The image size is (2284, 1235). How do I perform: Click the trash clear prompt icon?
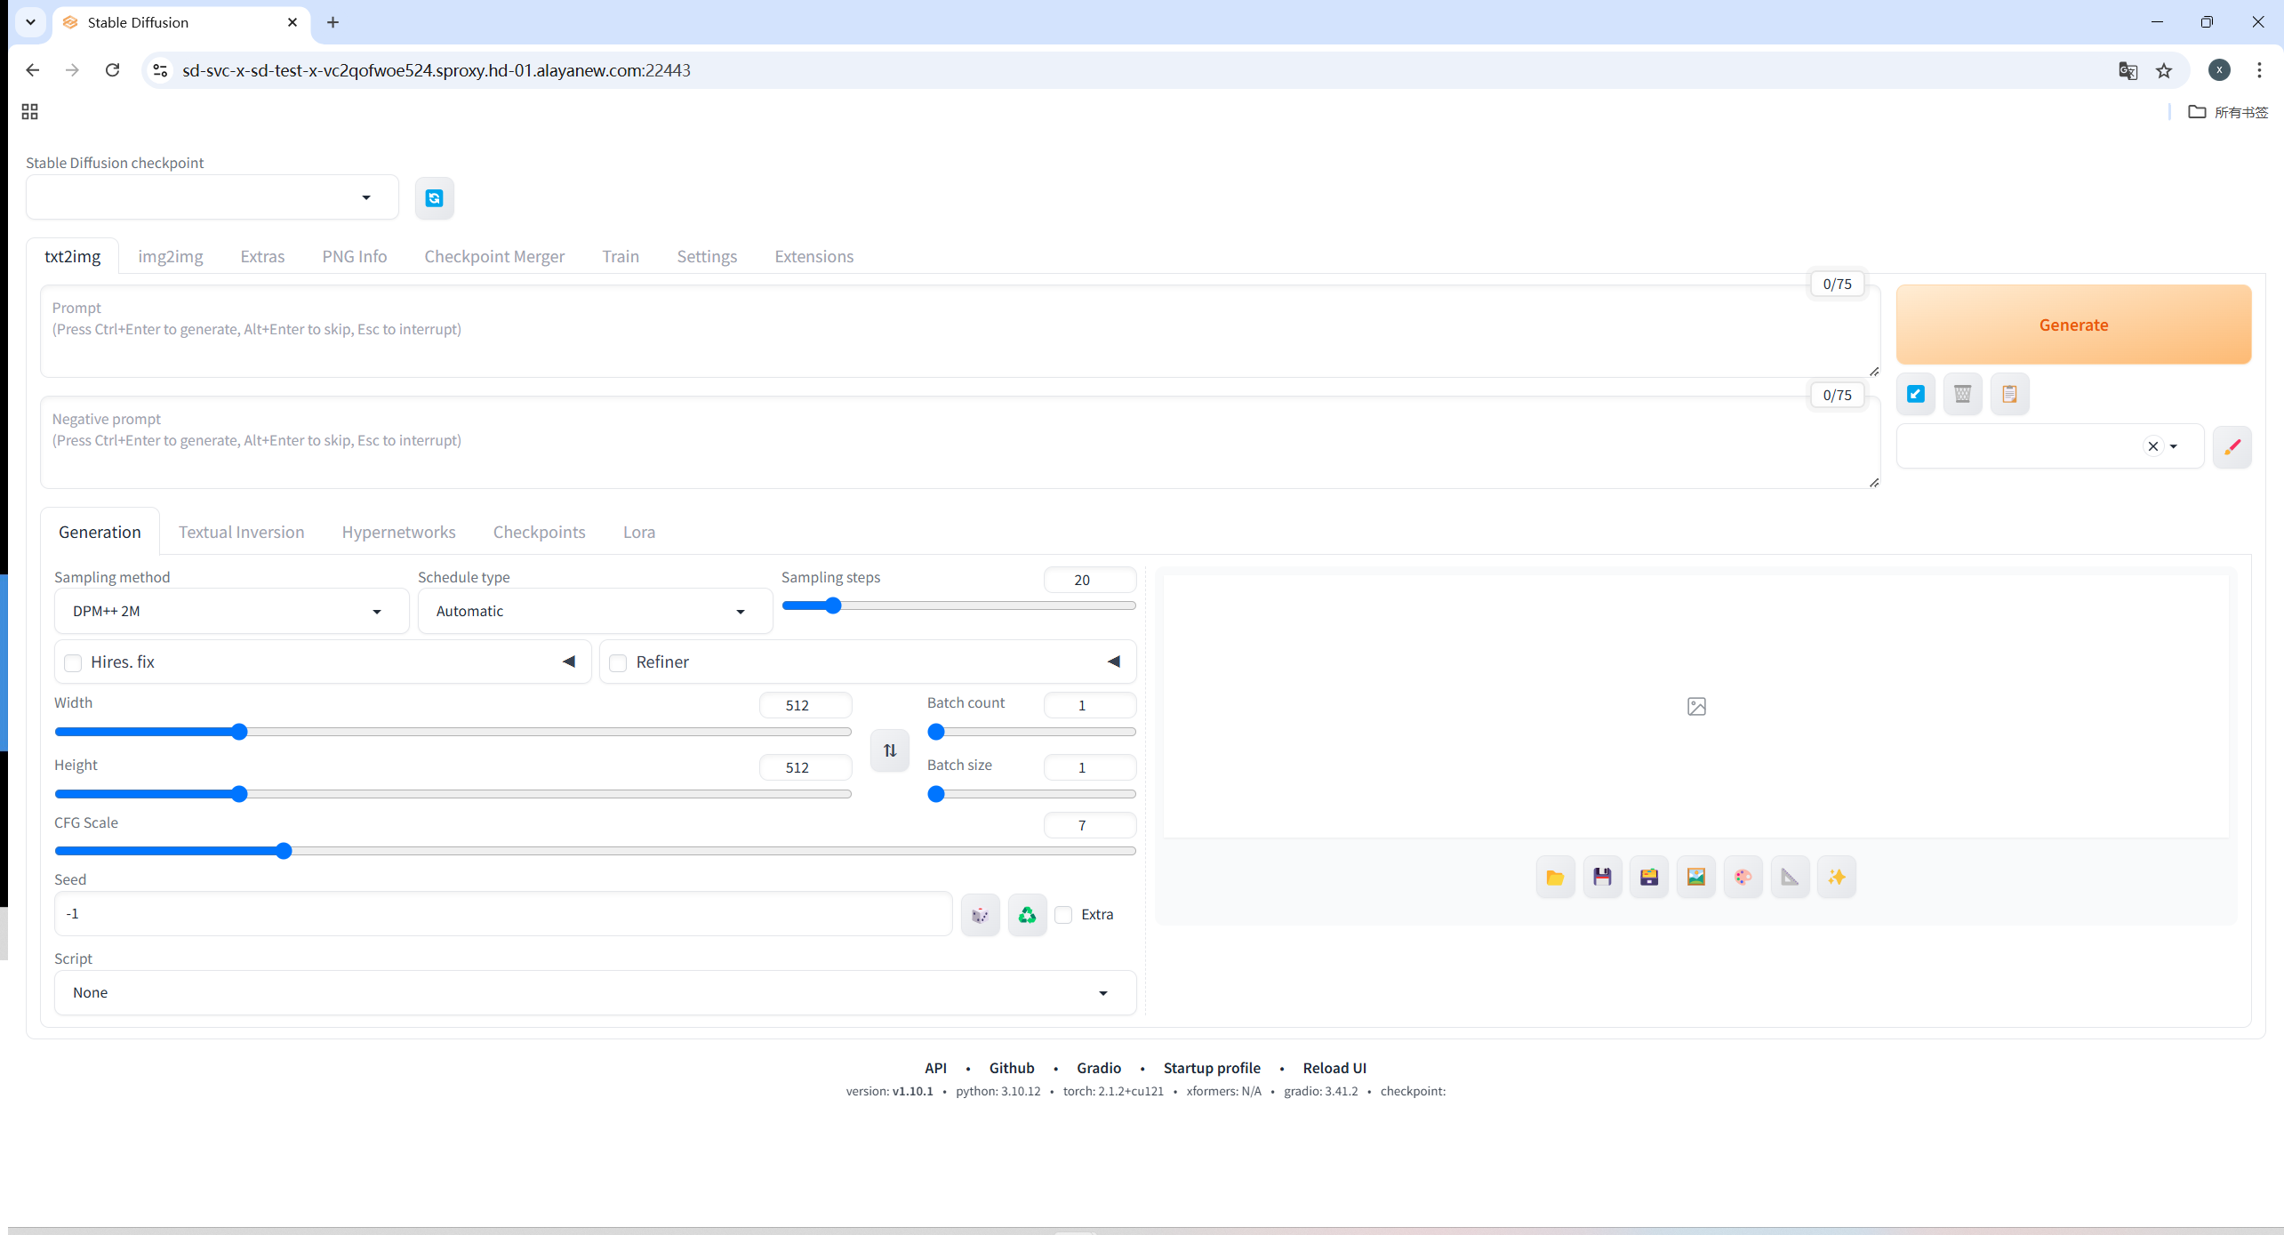coord(1962,394)
